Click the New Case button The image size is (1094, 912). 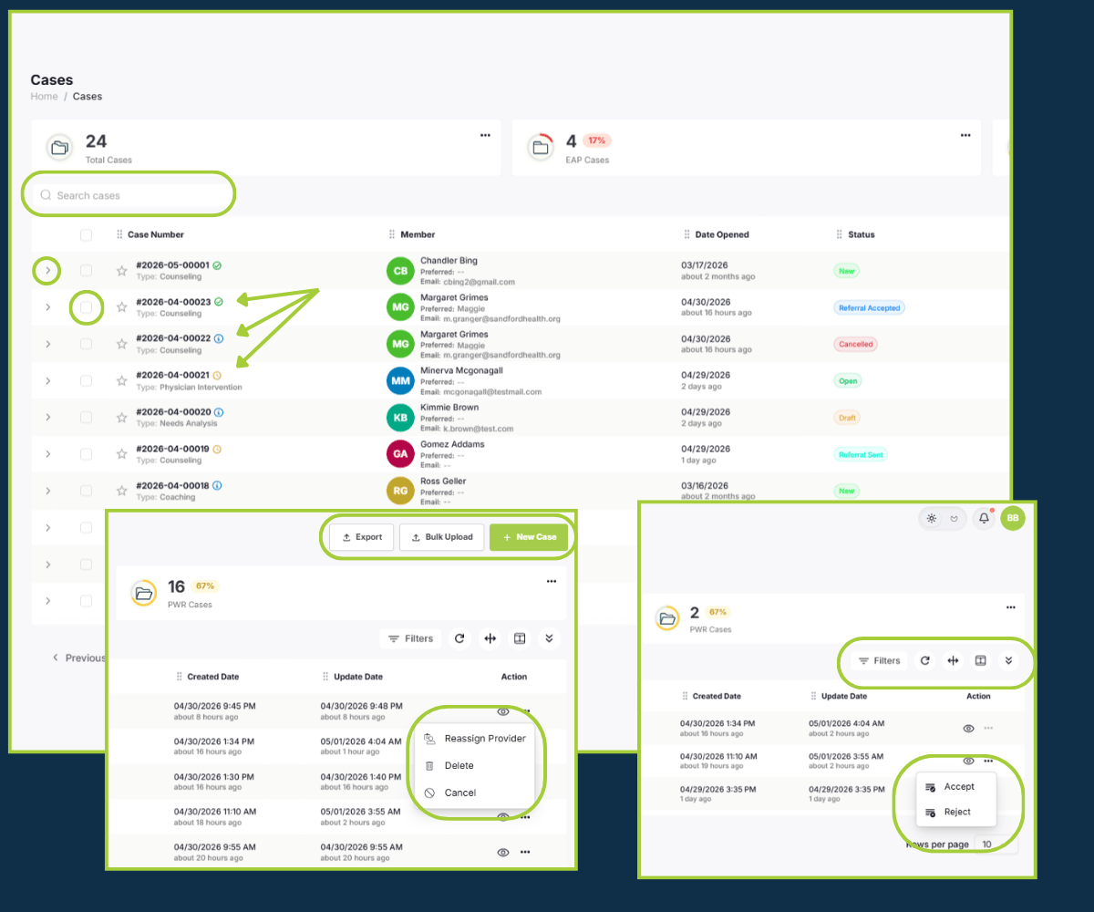click(529, 537)
